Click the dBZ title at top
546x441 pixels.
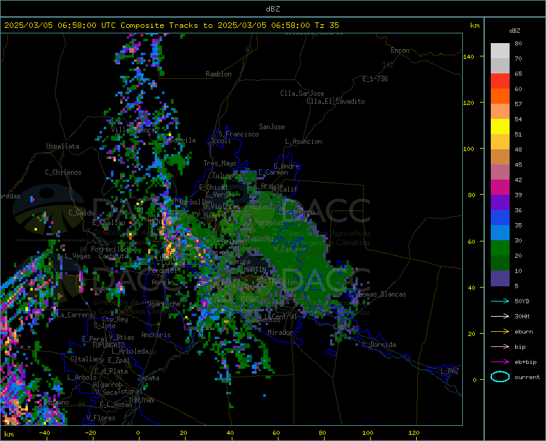pos(272,9)
